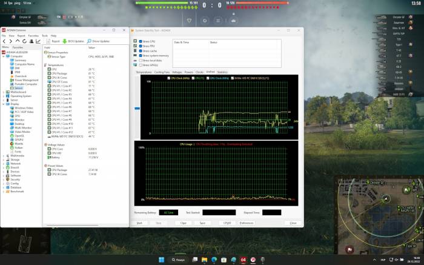Open Windows Video under Display
424x265 pixels.
(x=21, y=108)
